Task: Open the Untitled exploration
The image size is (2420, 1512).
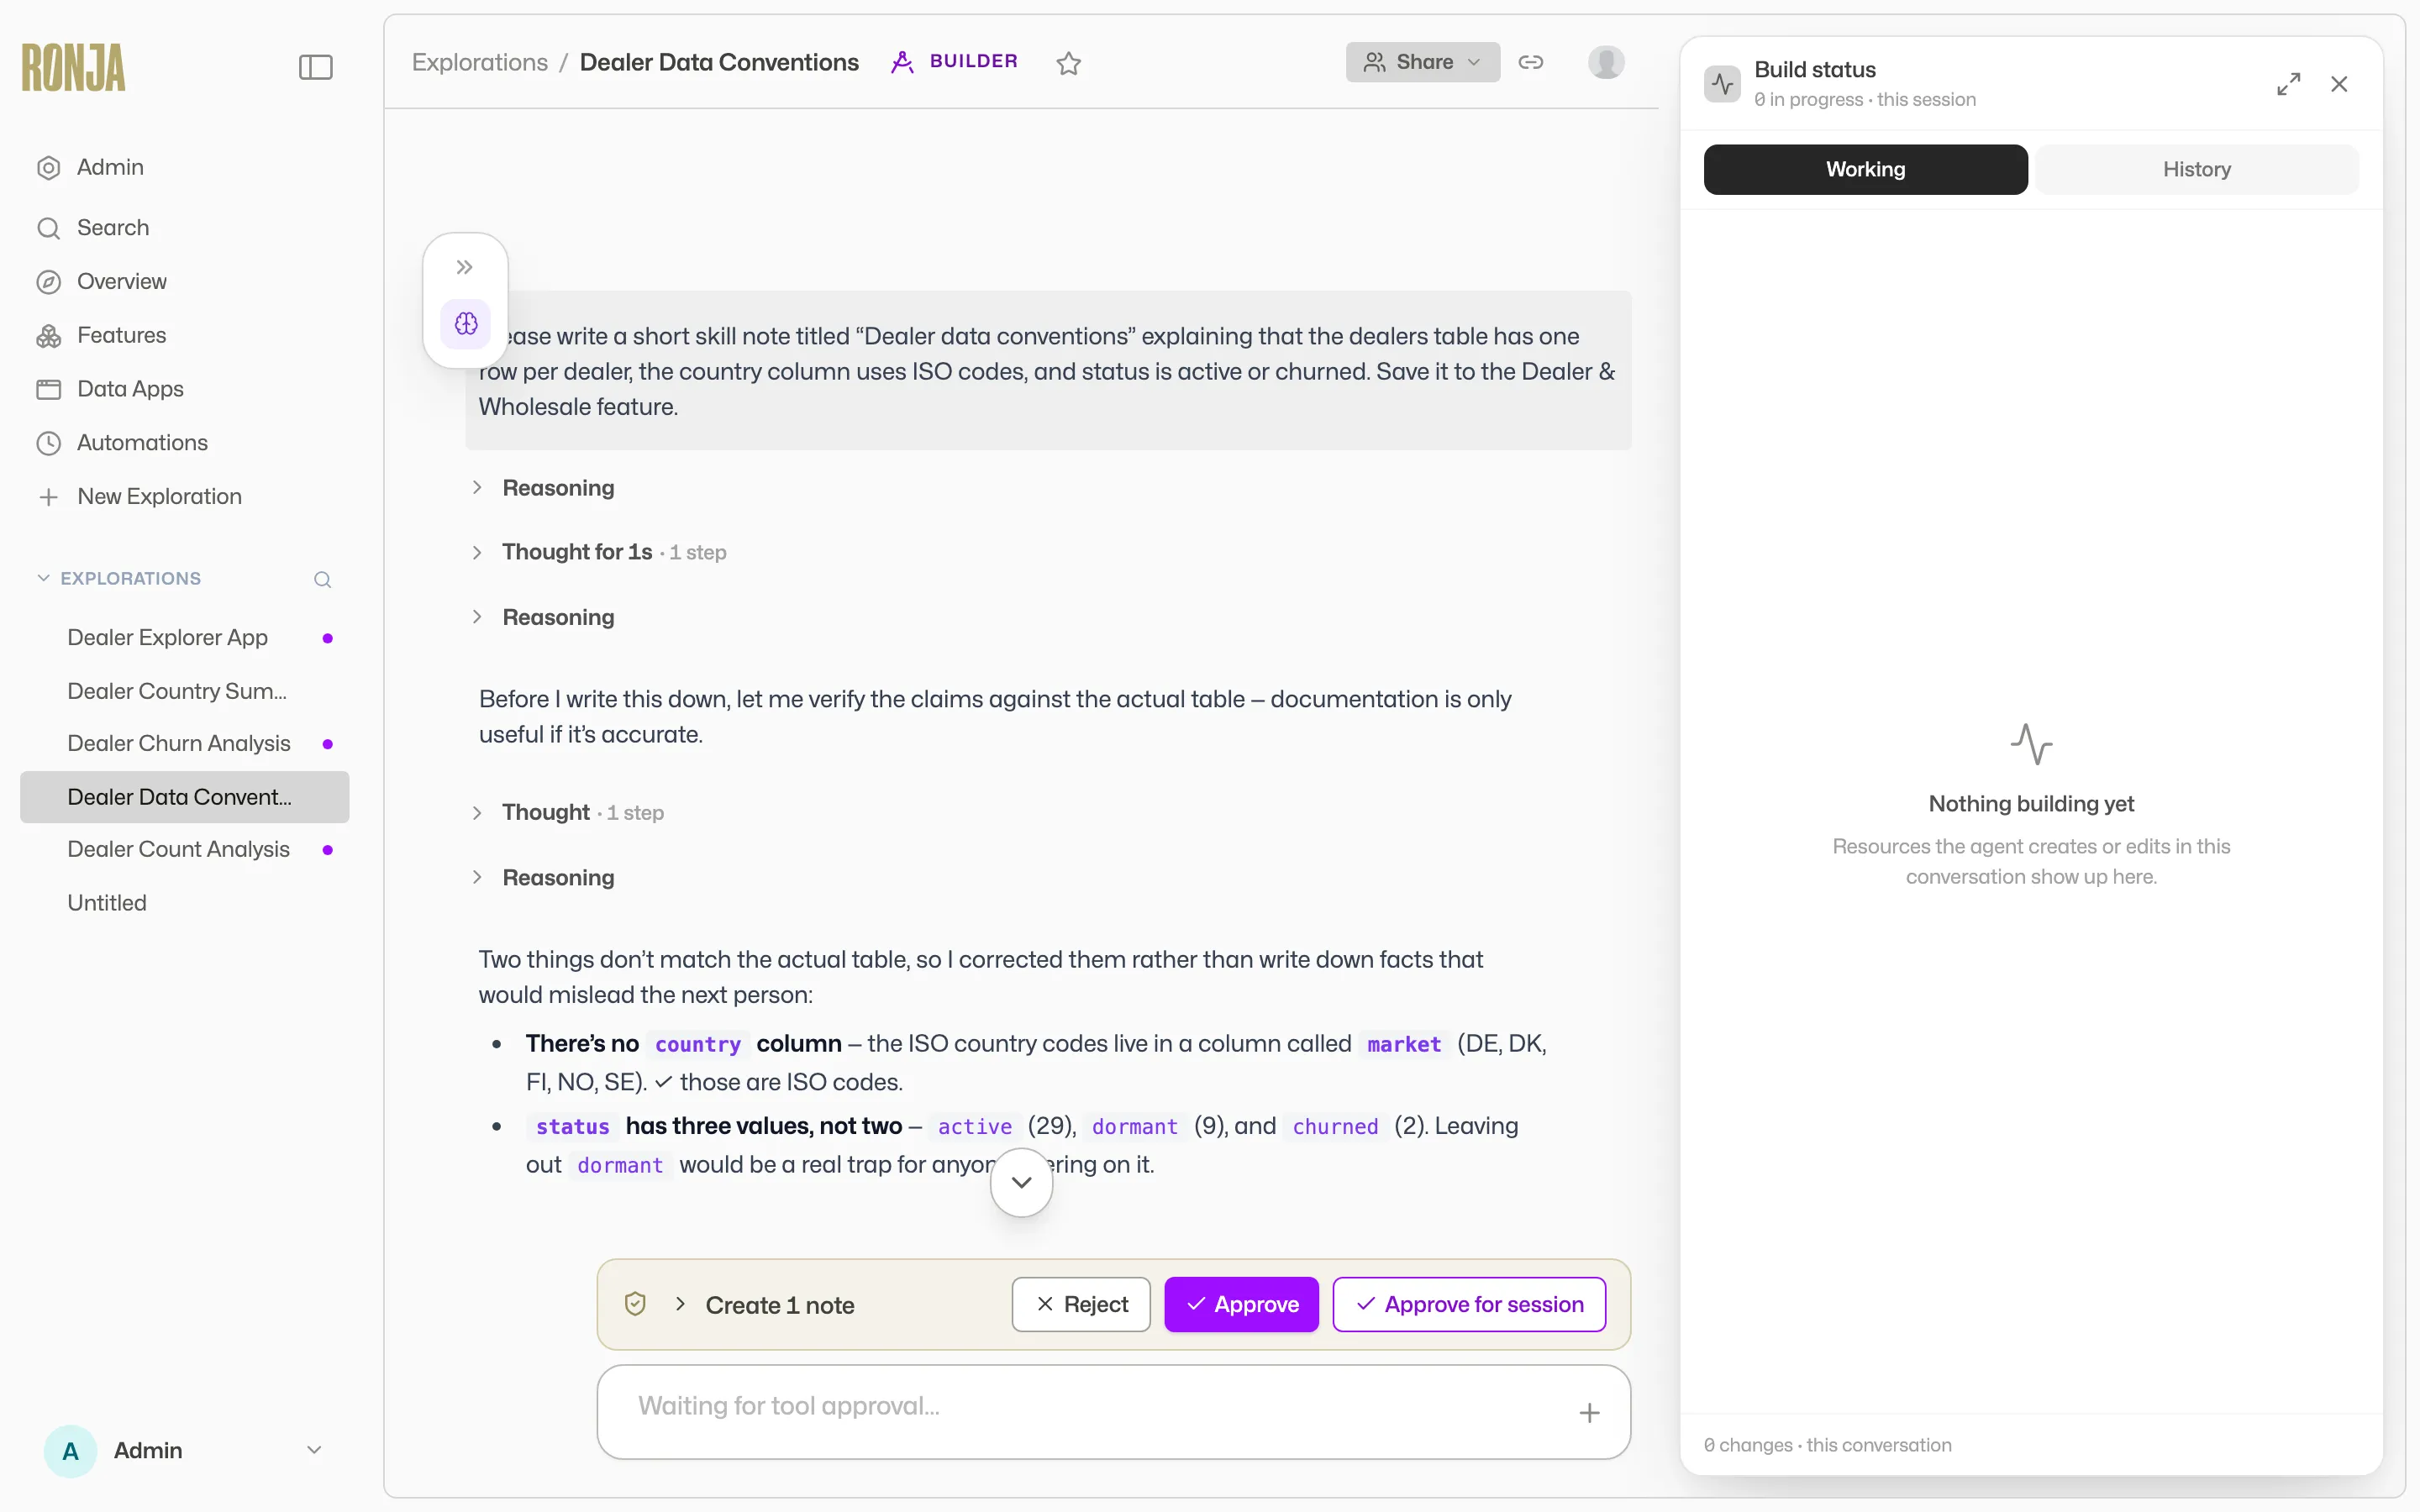Action: click(185, 903)
